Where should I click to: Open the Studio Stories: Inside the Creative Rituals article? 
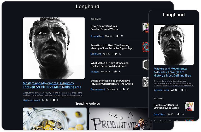112,82
